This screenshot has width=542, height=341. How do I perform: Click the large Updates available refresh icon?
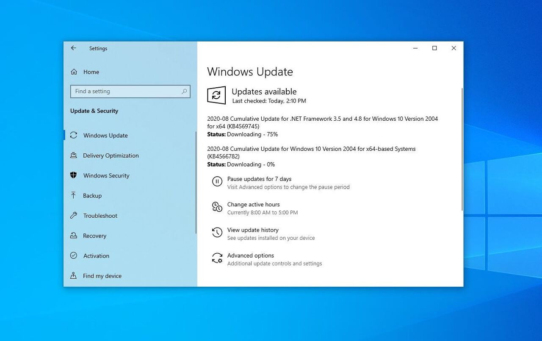click(x=216, y=95)
